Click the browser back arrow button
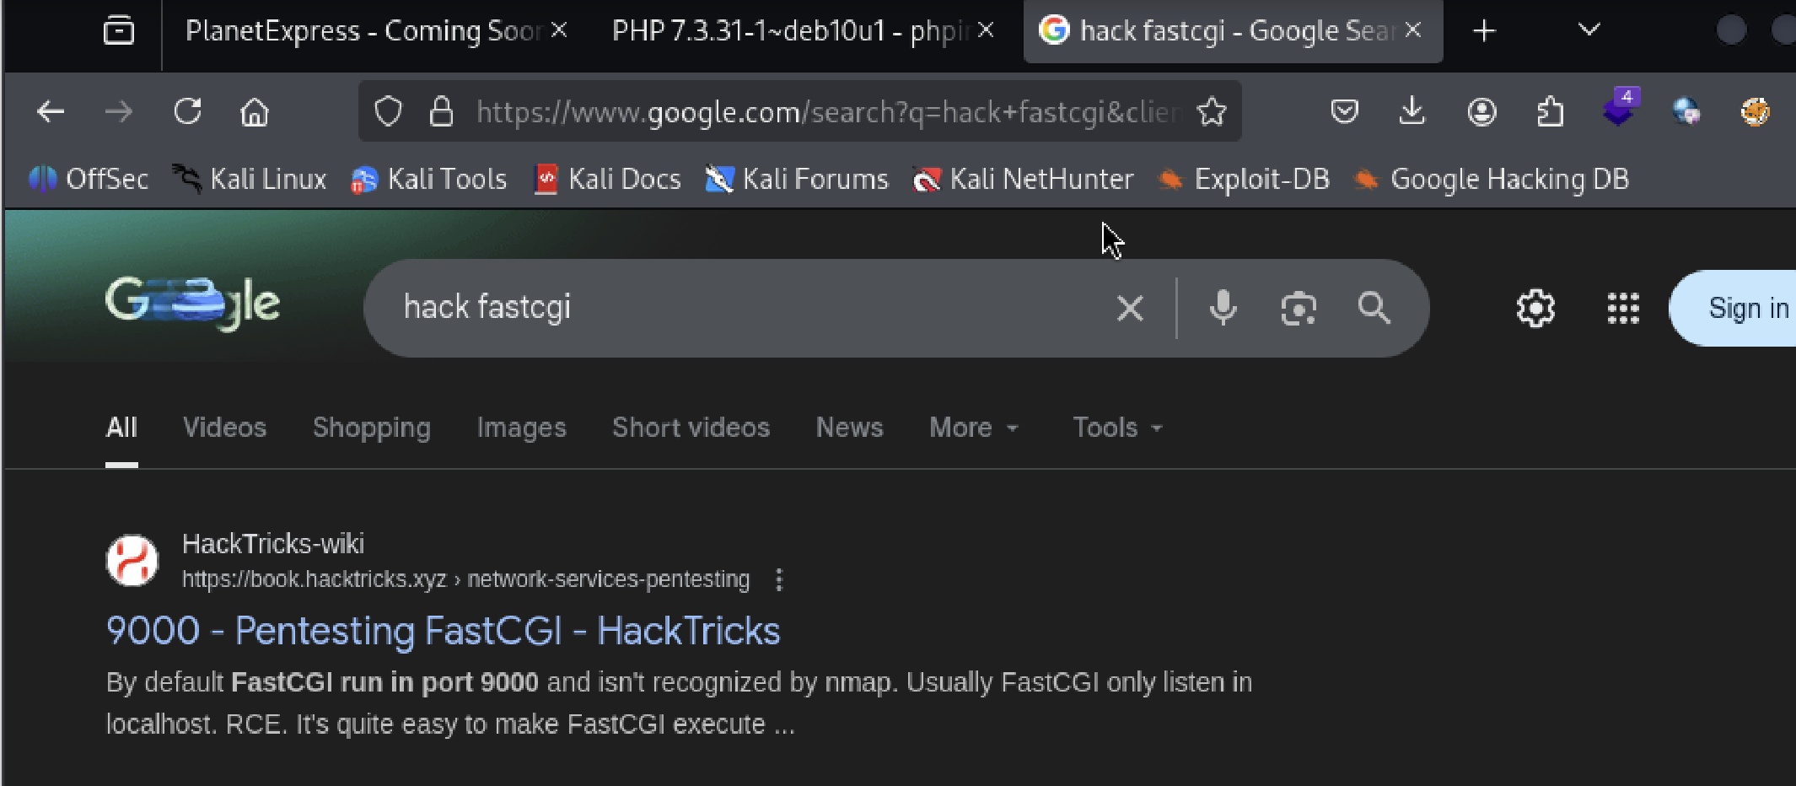Screen dimensions: 1796x786 pos(51,111)
